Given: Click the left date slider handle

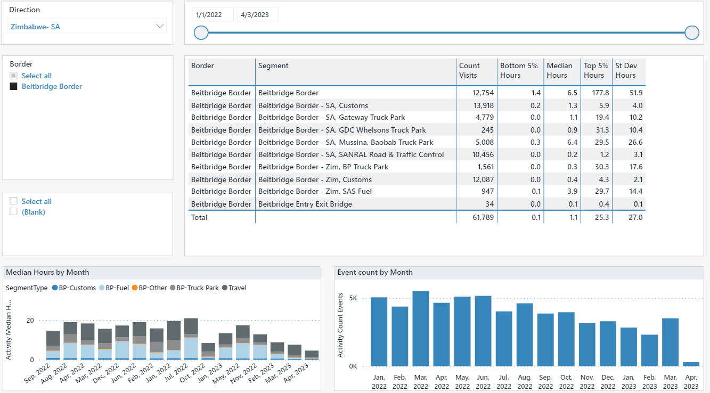Looking at the screenshot, I should [201, 33].
